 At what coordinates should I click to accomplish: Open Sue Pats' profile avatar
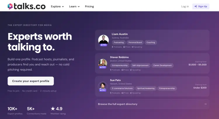[103, 86]
